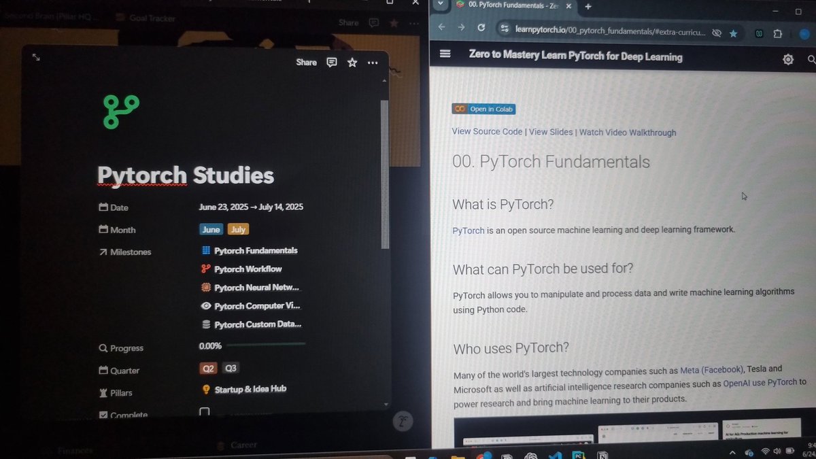Viewport: 816px width, 459px height.
Task: Open the Pytorch Workflow milestone
Action: [241, 269]
